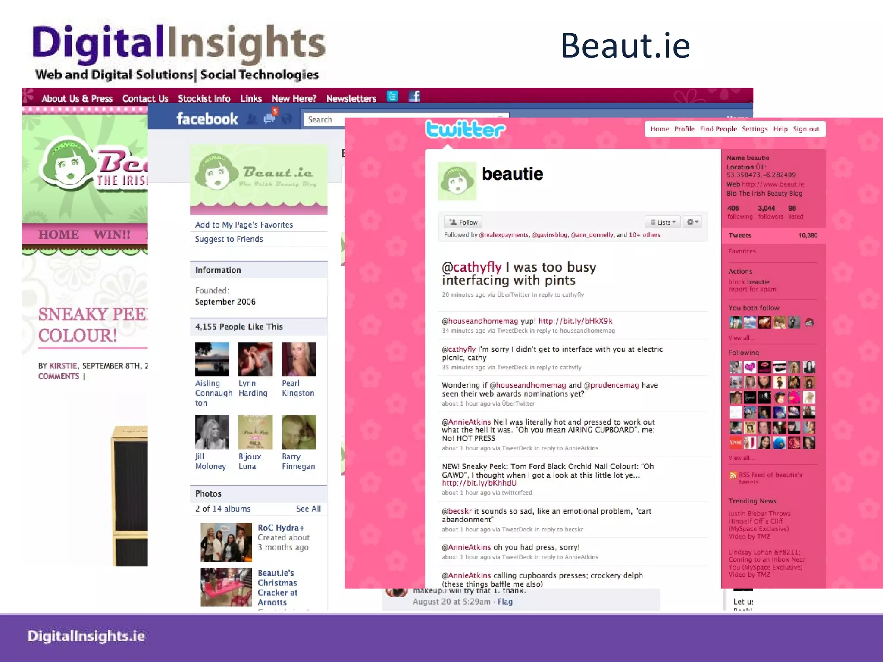883x662 pixels.
Task: Open bit.ly/bHkX9k link in tweet
Action: coord(575,321)
